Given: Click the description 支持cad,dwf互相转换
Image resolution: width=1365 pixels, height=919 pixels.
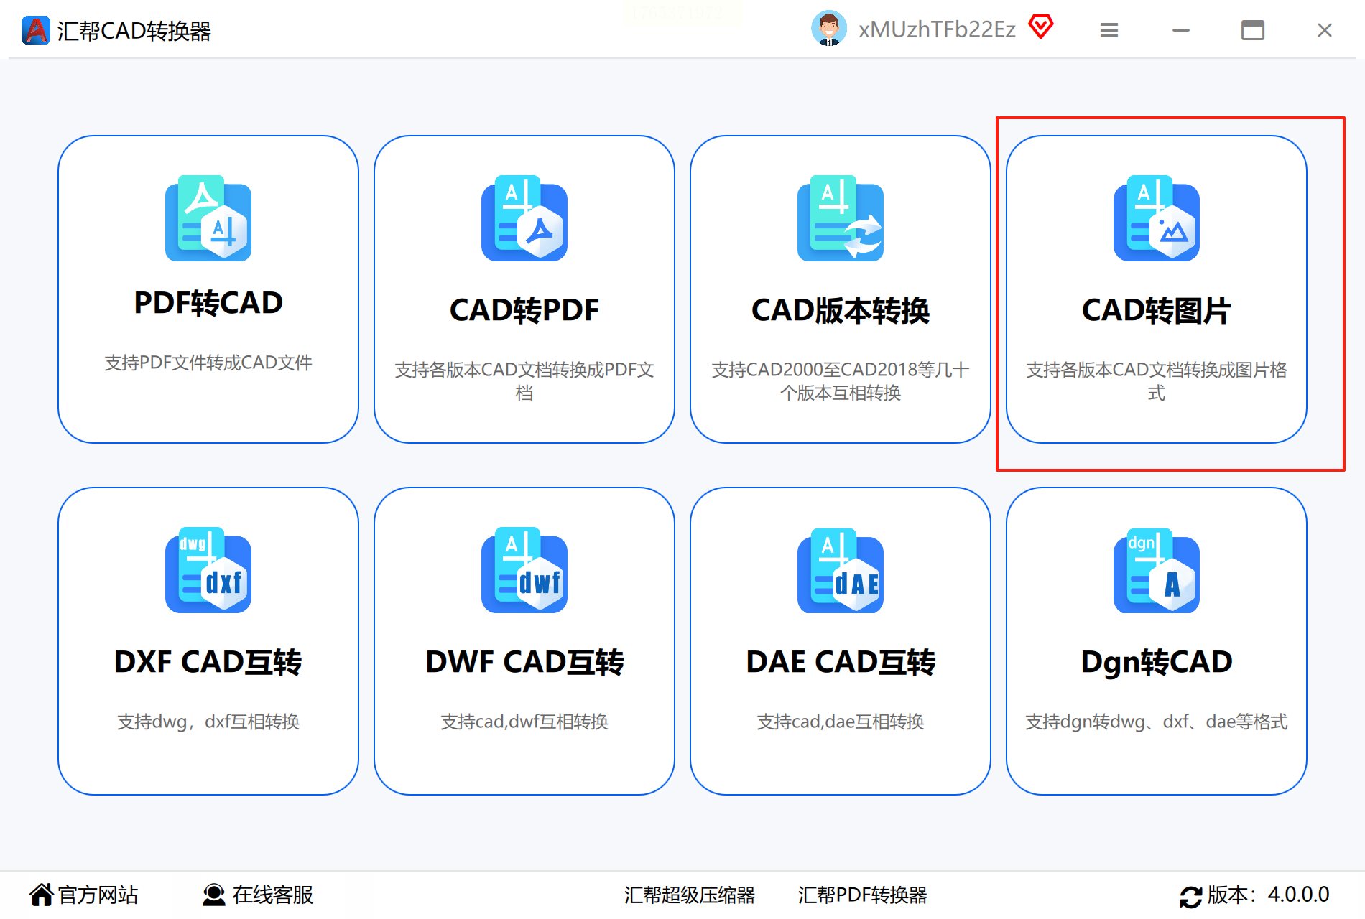Looking at the screenshot, I should (524, 722).
